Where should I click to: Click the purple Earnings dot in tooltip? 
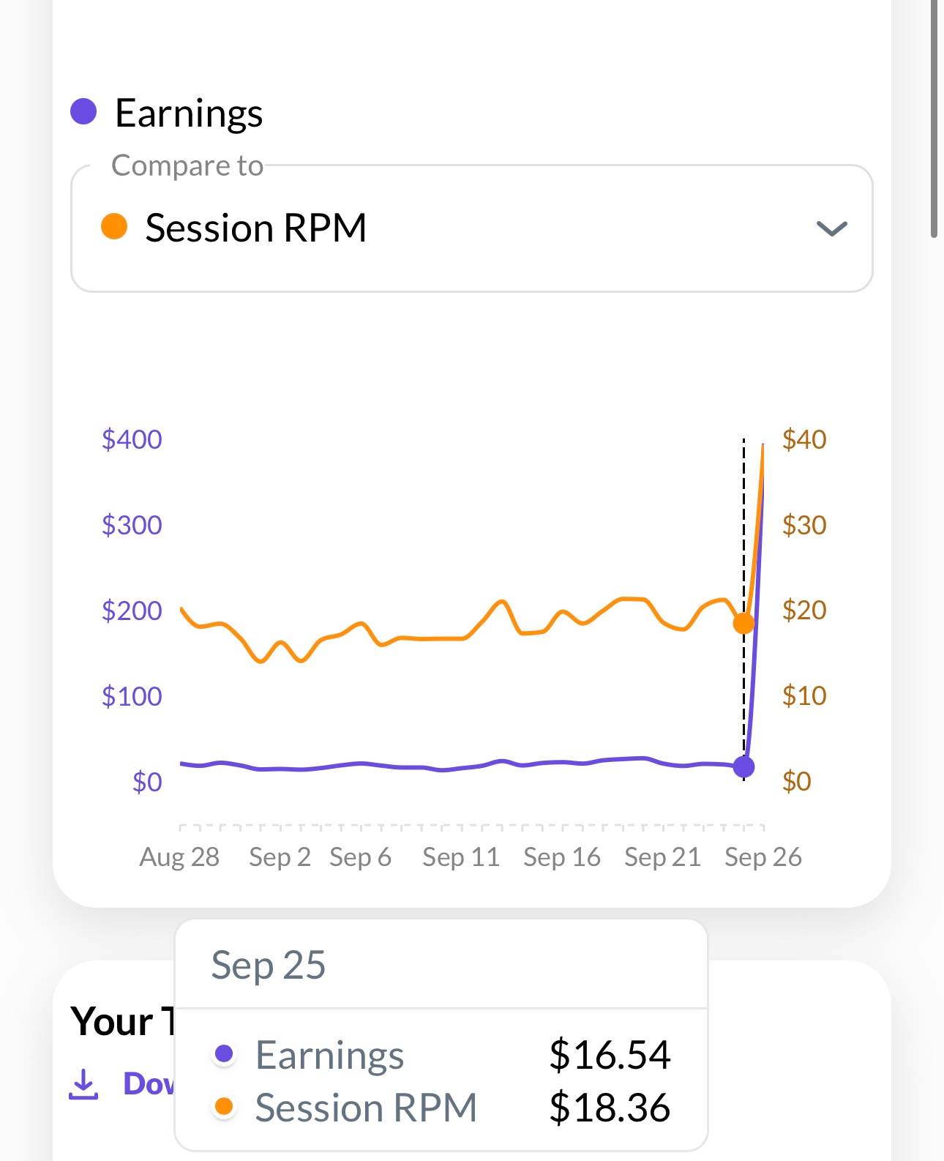pyautogui.click(x=224, y=1054)
